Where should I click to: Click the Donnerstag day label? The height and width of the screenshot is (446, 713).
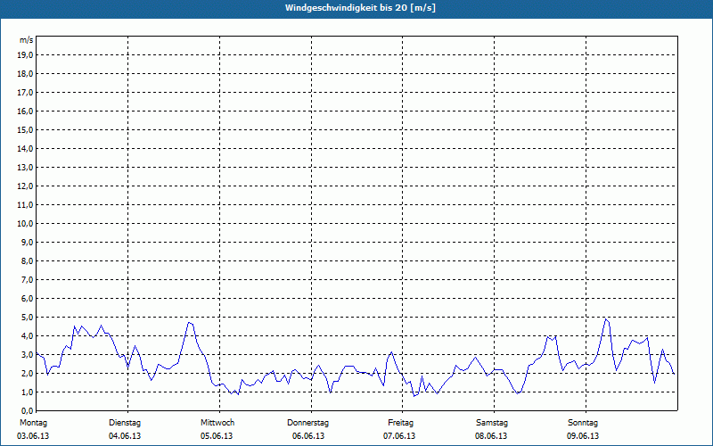click(307, 423)
